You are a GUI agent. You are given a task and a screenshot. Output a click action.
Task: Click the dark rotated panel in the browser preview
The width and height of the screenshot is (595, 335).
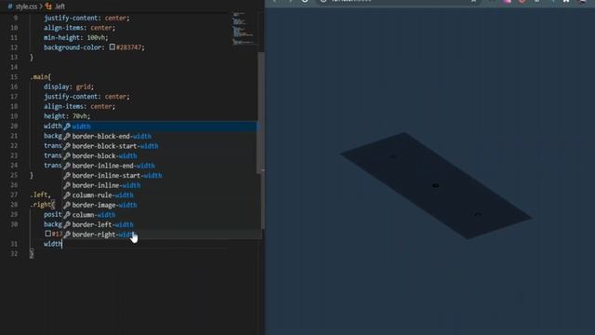point(436,186)
